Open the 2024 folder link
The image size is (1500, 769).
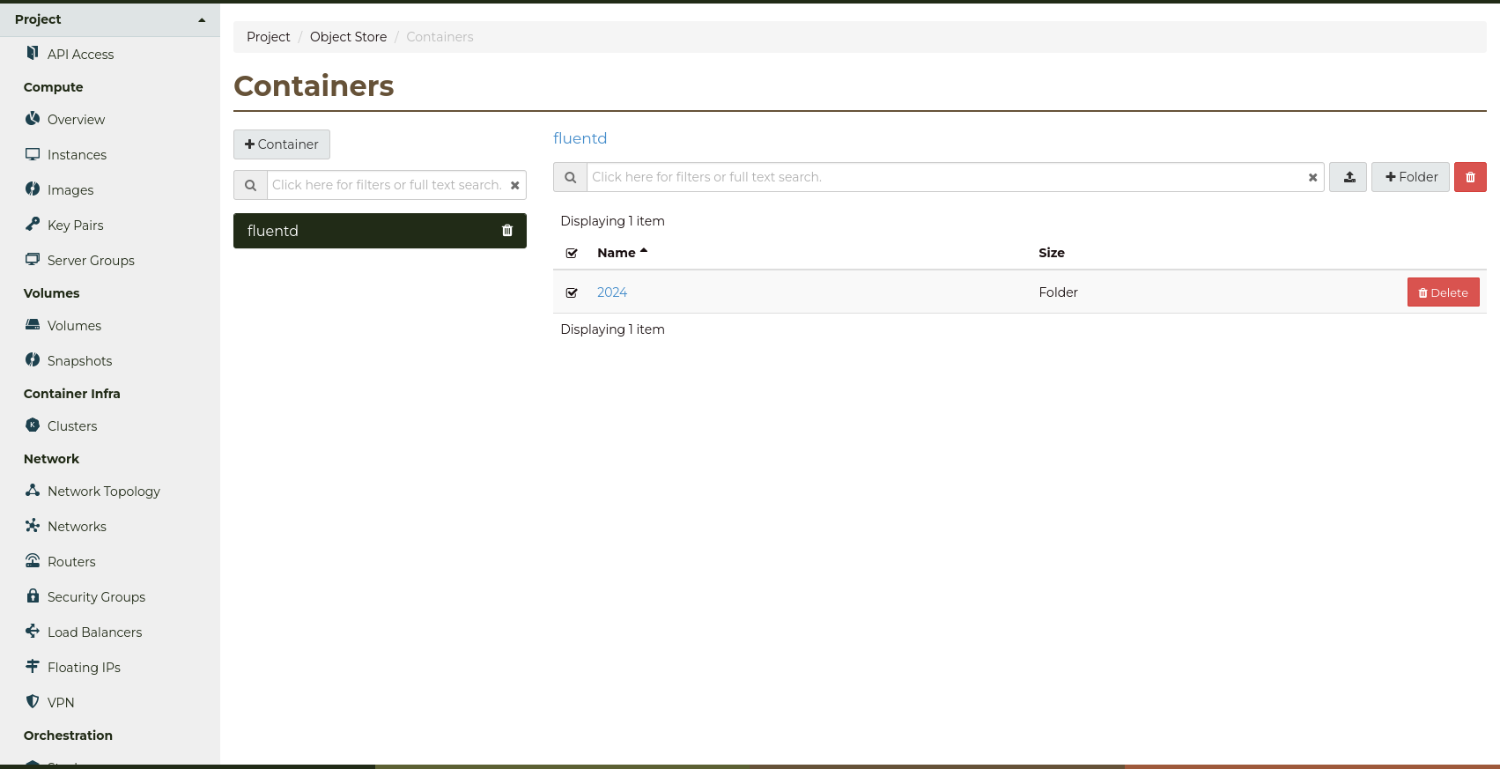coord(612,292)
